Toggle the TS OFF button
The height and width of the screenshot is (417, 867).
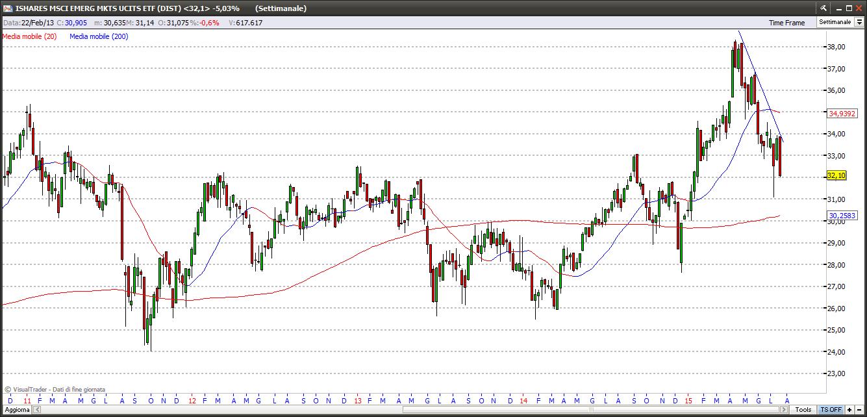click(831, 410)
